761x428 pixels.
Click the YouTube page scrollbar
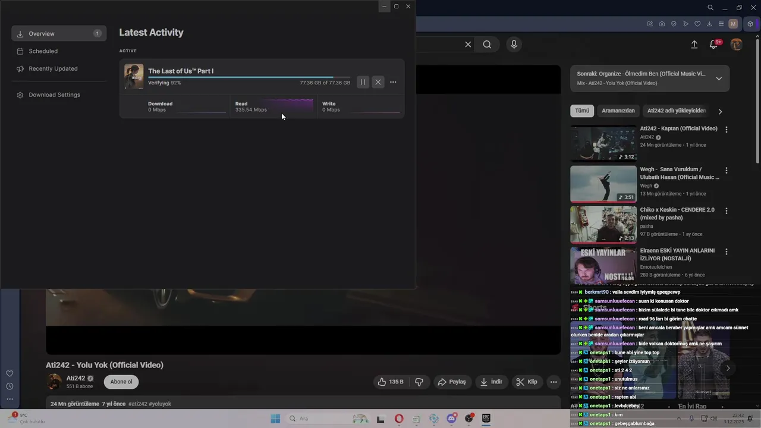(x=757, y=101)
